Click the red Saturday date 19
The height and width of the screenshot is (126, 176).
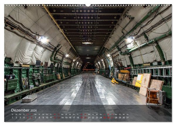(x=82, y=118)
